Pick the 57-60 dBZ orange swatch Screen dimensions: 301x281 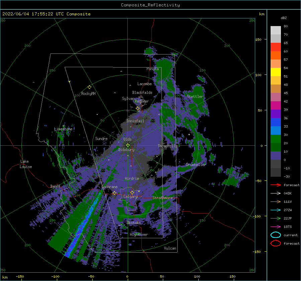(x=276, y=55)
